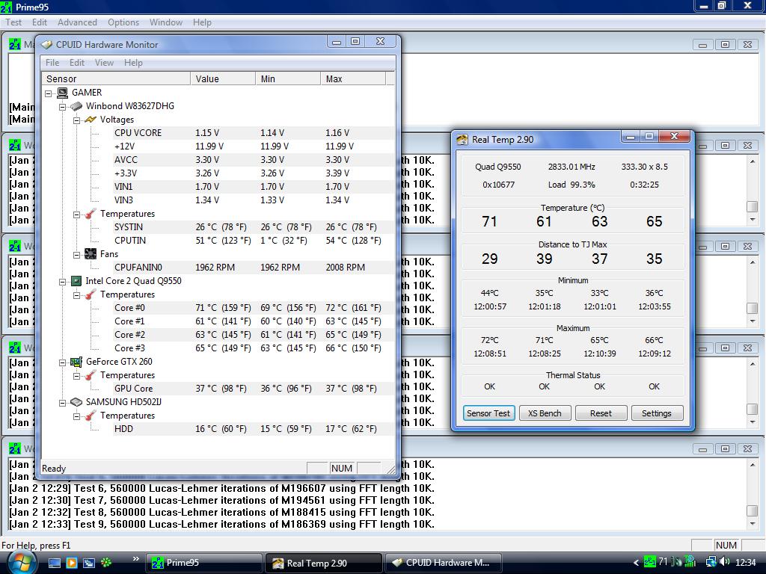766x574 pixels.
Task: Show hidden tray icons arrow
Action: click(x=636, y=563)
